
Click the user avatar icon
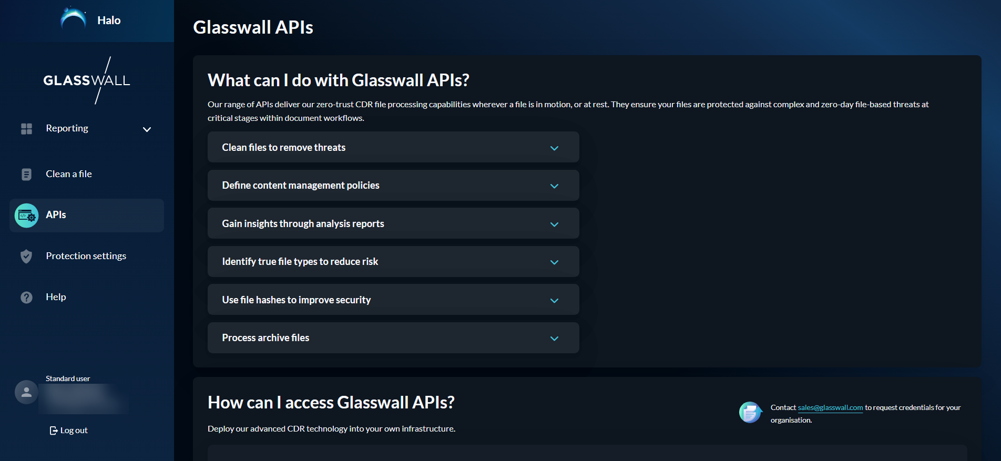(x=26, y=392)
